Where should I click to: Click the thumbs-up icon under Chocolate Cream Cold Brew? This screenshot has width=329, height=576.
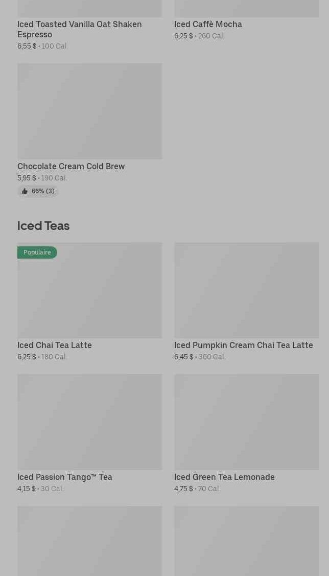25,191
